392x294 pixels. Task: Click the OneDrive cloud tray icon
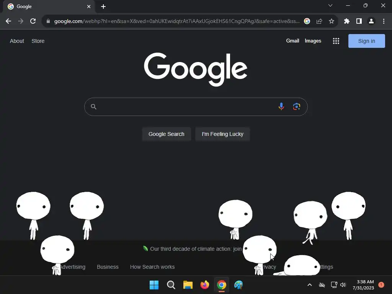322,285
